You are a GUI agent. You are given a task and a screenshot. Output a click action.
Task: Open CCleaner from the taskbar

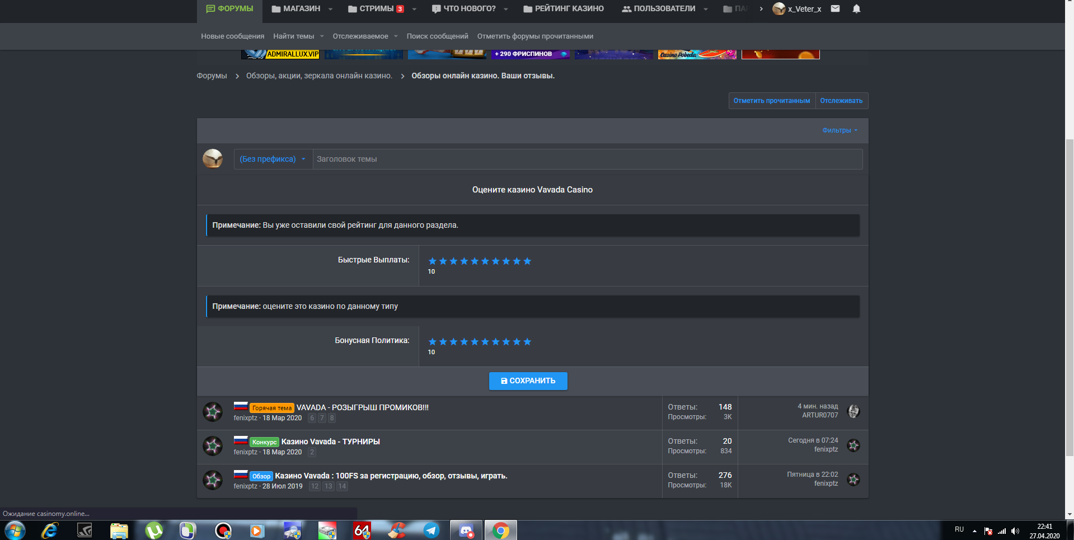coord(397,530)
